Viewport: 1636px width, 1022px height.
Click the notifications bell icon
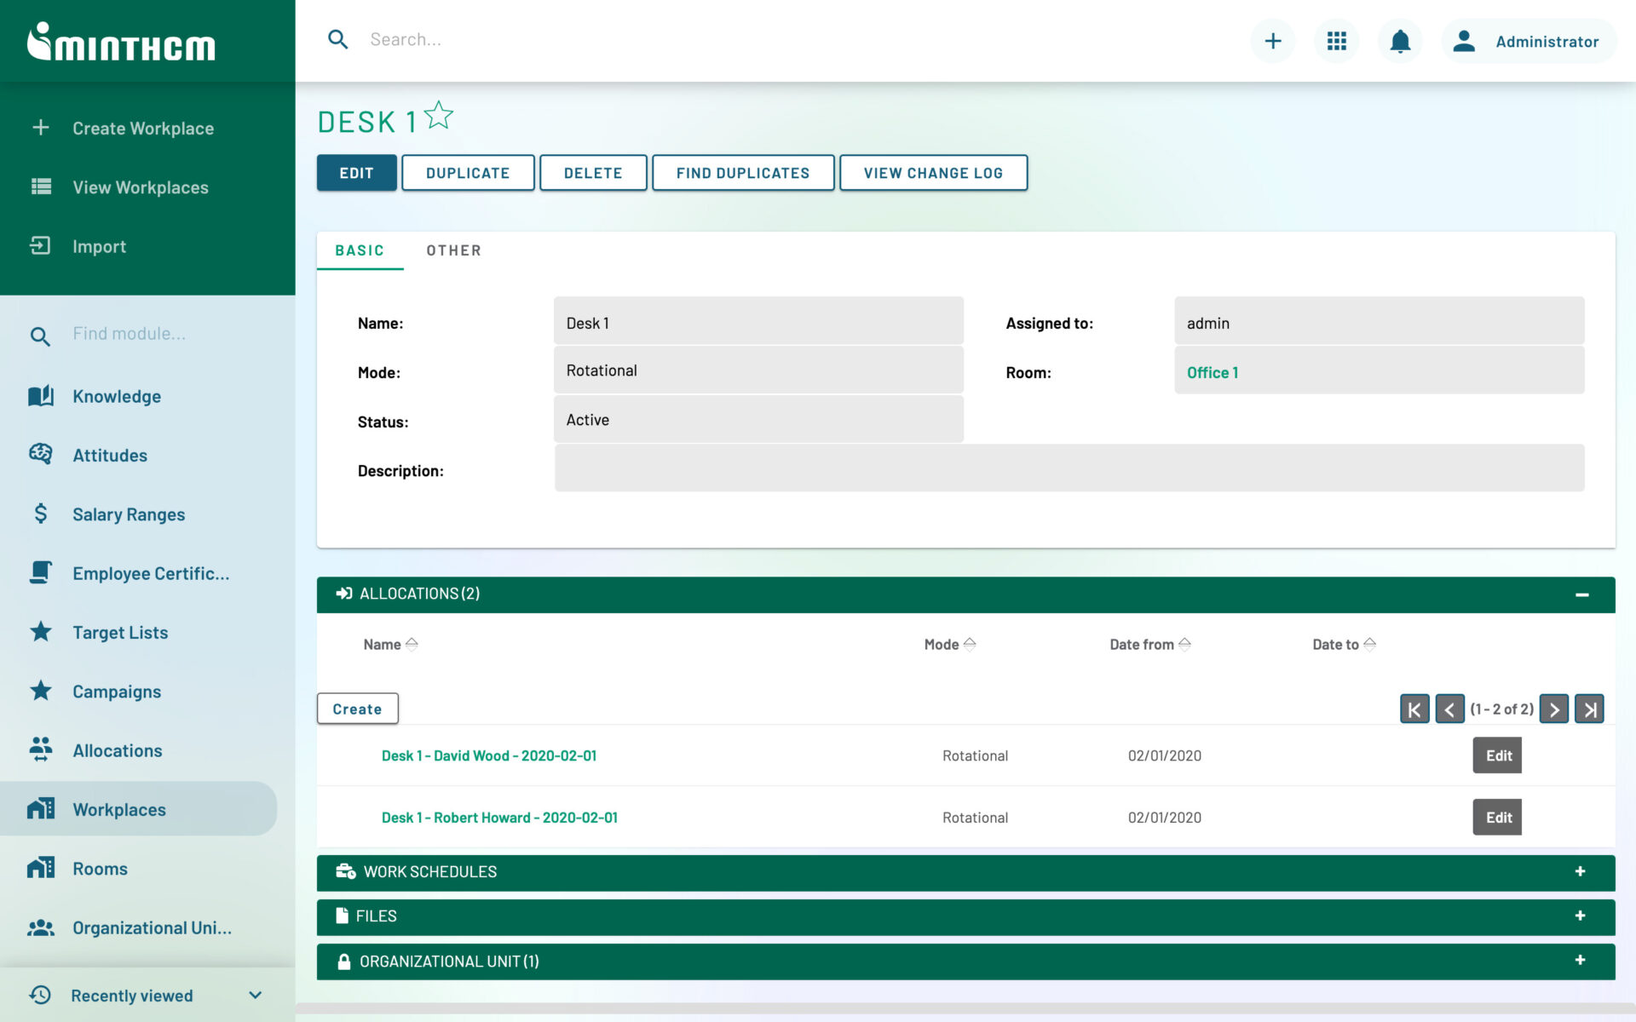1399,40
